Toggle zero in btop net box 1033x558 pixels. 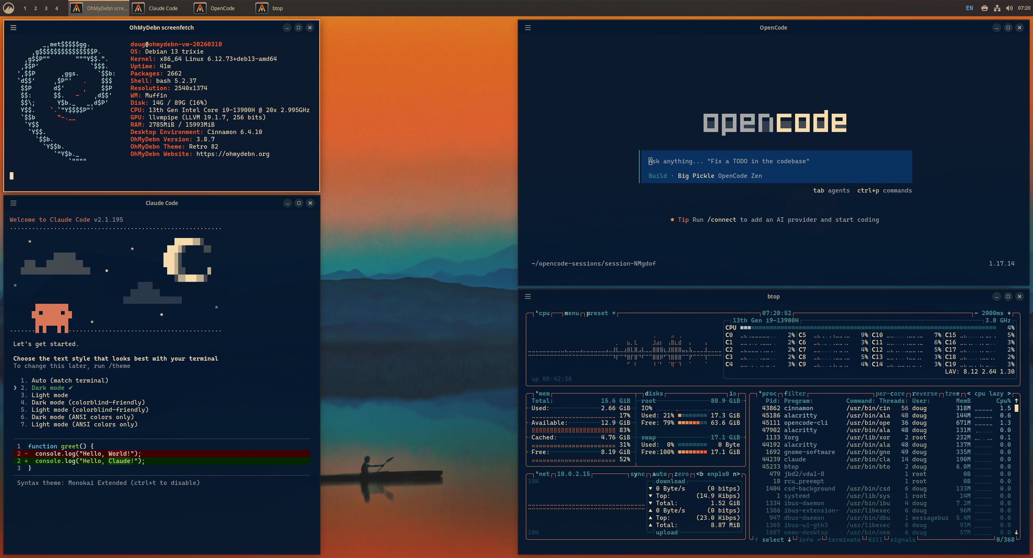[681, 474]
